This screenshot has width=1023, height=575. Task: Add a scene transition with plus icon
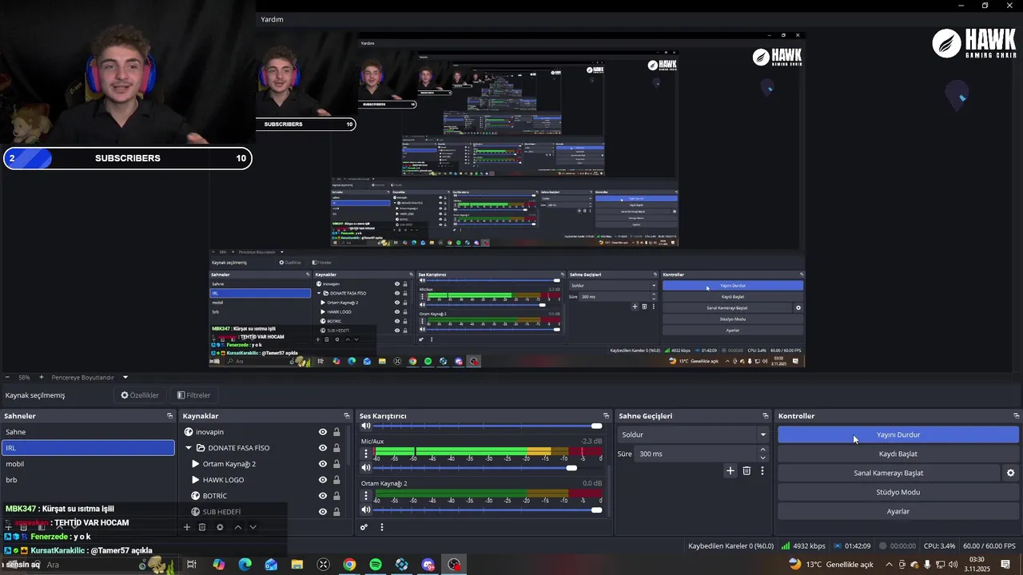click(x=730, y=471)
